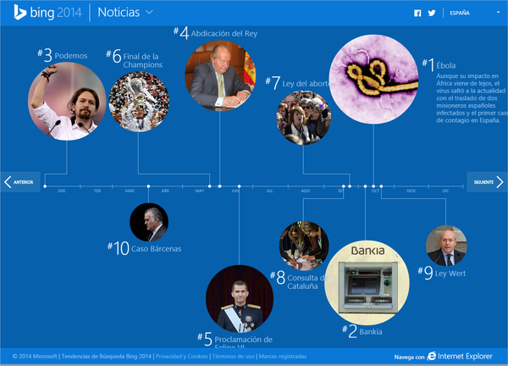Screen dimensions: 508x366
Task: Select #10 Caso Bárcenas label
Action: point(145,248)
